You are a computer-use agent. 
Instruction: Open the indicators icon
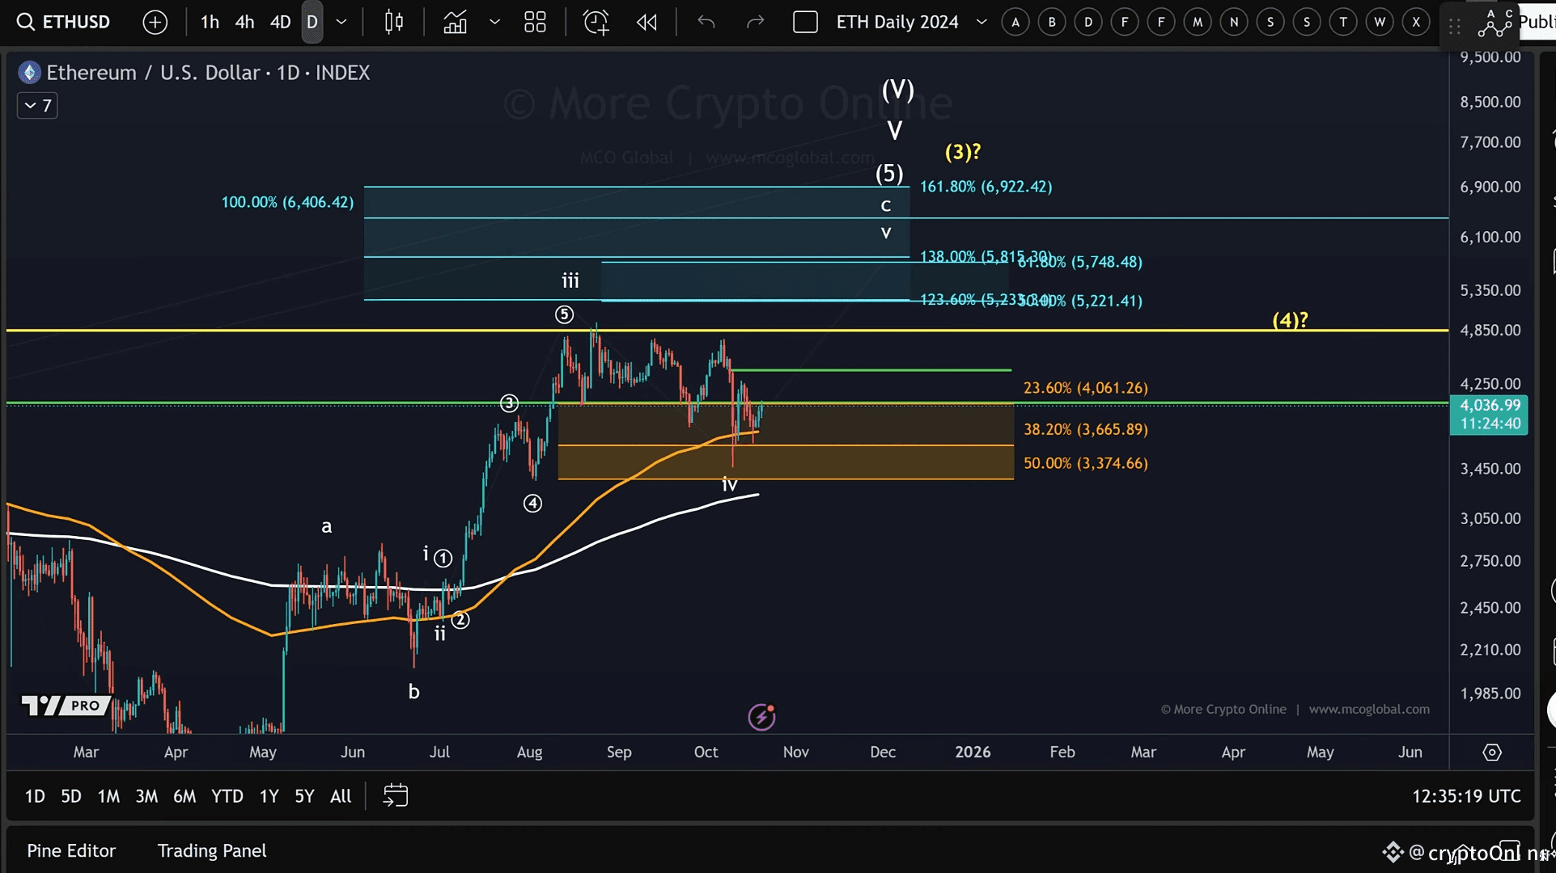tap(455, 22)
